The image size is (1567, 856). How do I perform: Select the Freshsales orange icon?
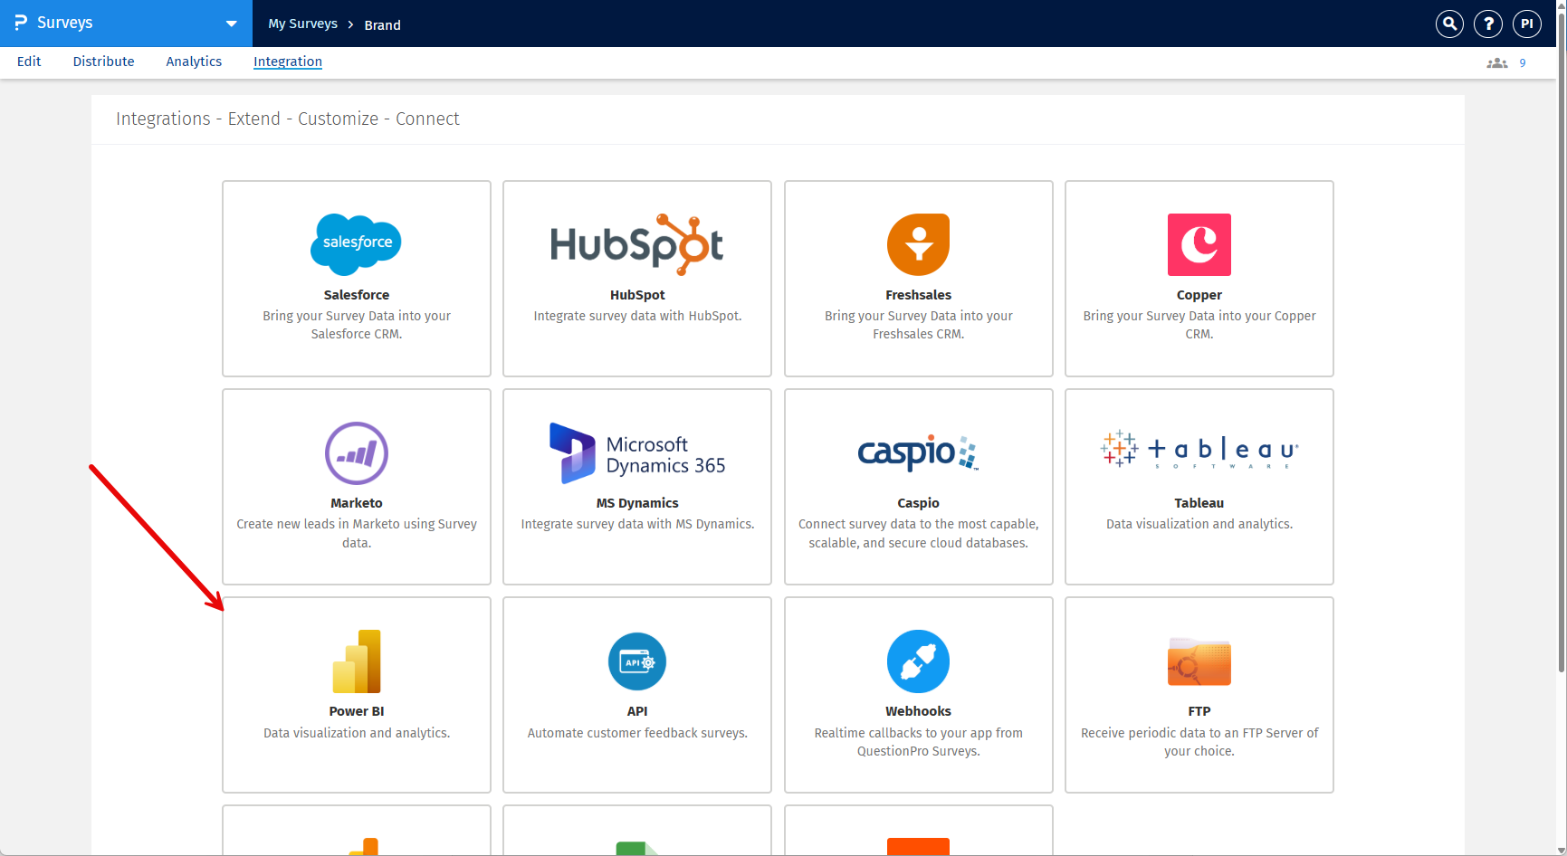(918, 244)
